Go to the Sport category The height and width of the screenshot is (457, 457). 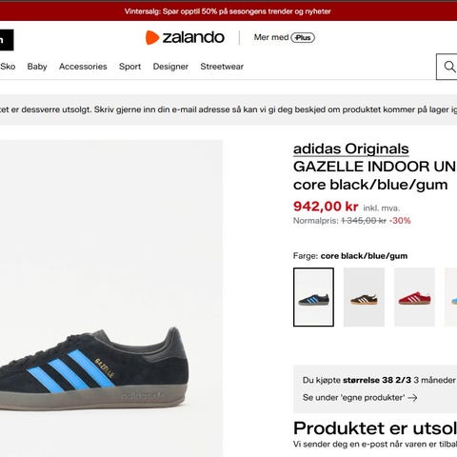pyautogui.click(x=129, y=67)
